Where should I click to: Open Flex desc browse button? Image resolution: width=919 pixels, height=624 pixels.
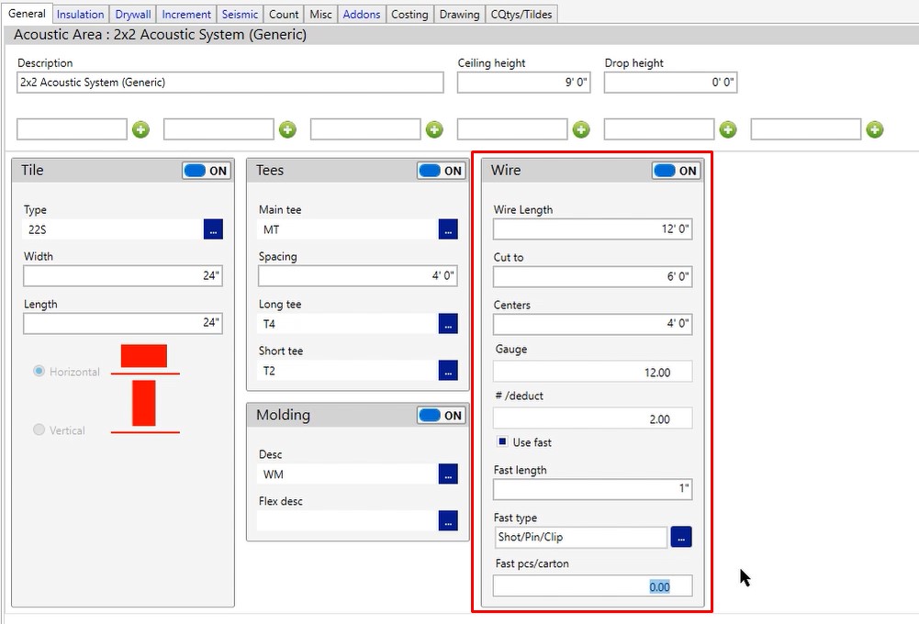pyautogui.click(x=448, y=520)
